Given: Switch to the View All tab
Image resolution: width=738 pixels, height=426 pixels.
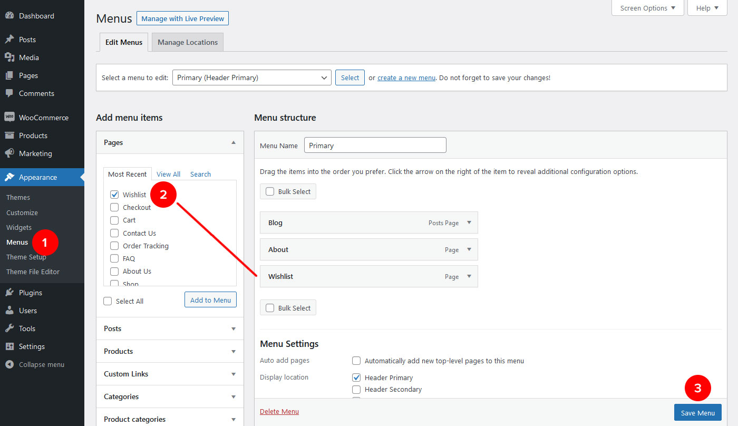Looking at the screenshot, I should coord(168,173).
